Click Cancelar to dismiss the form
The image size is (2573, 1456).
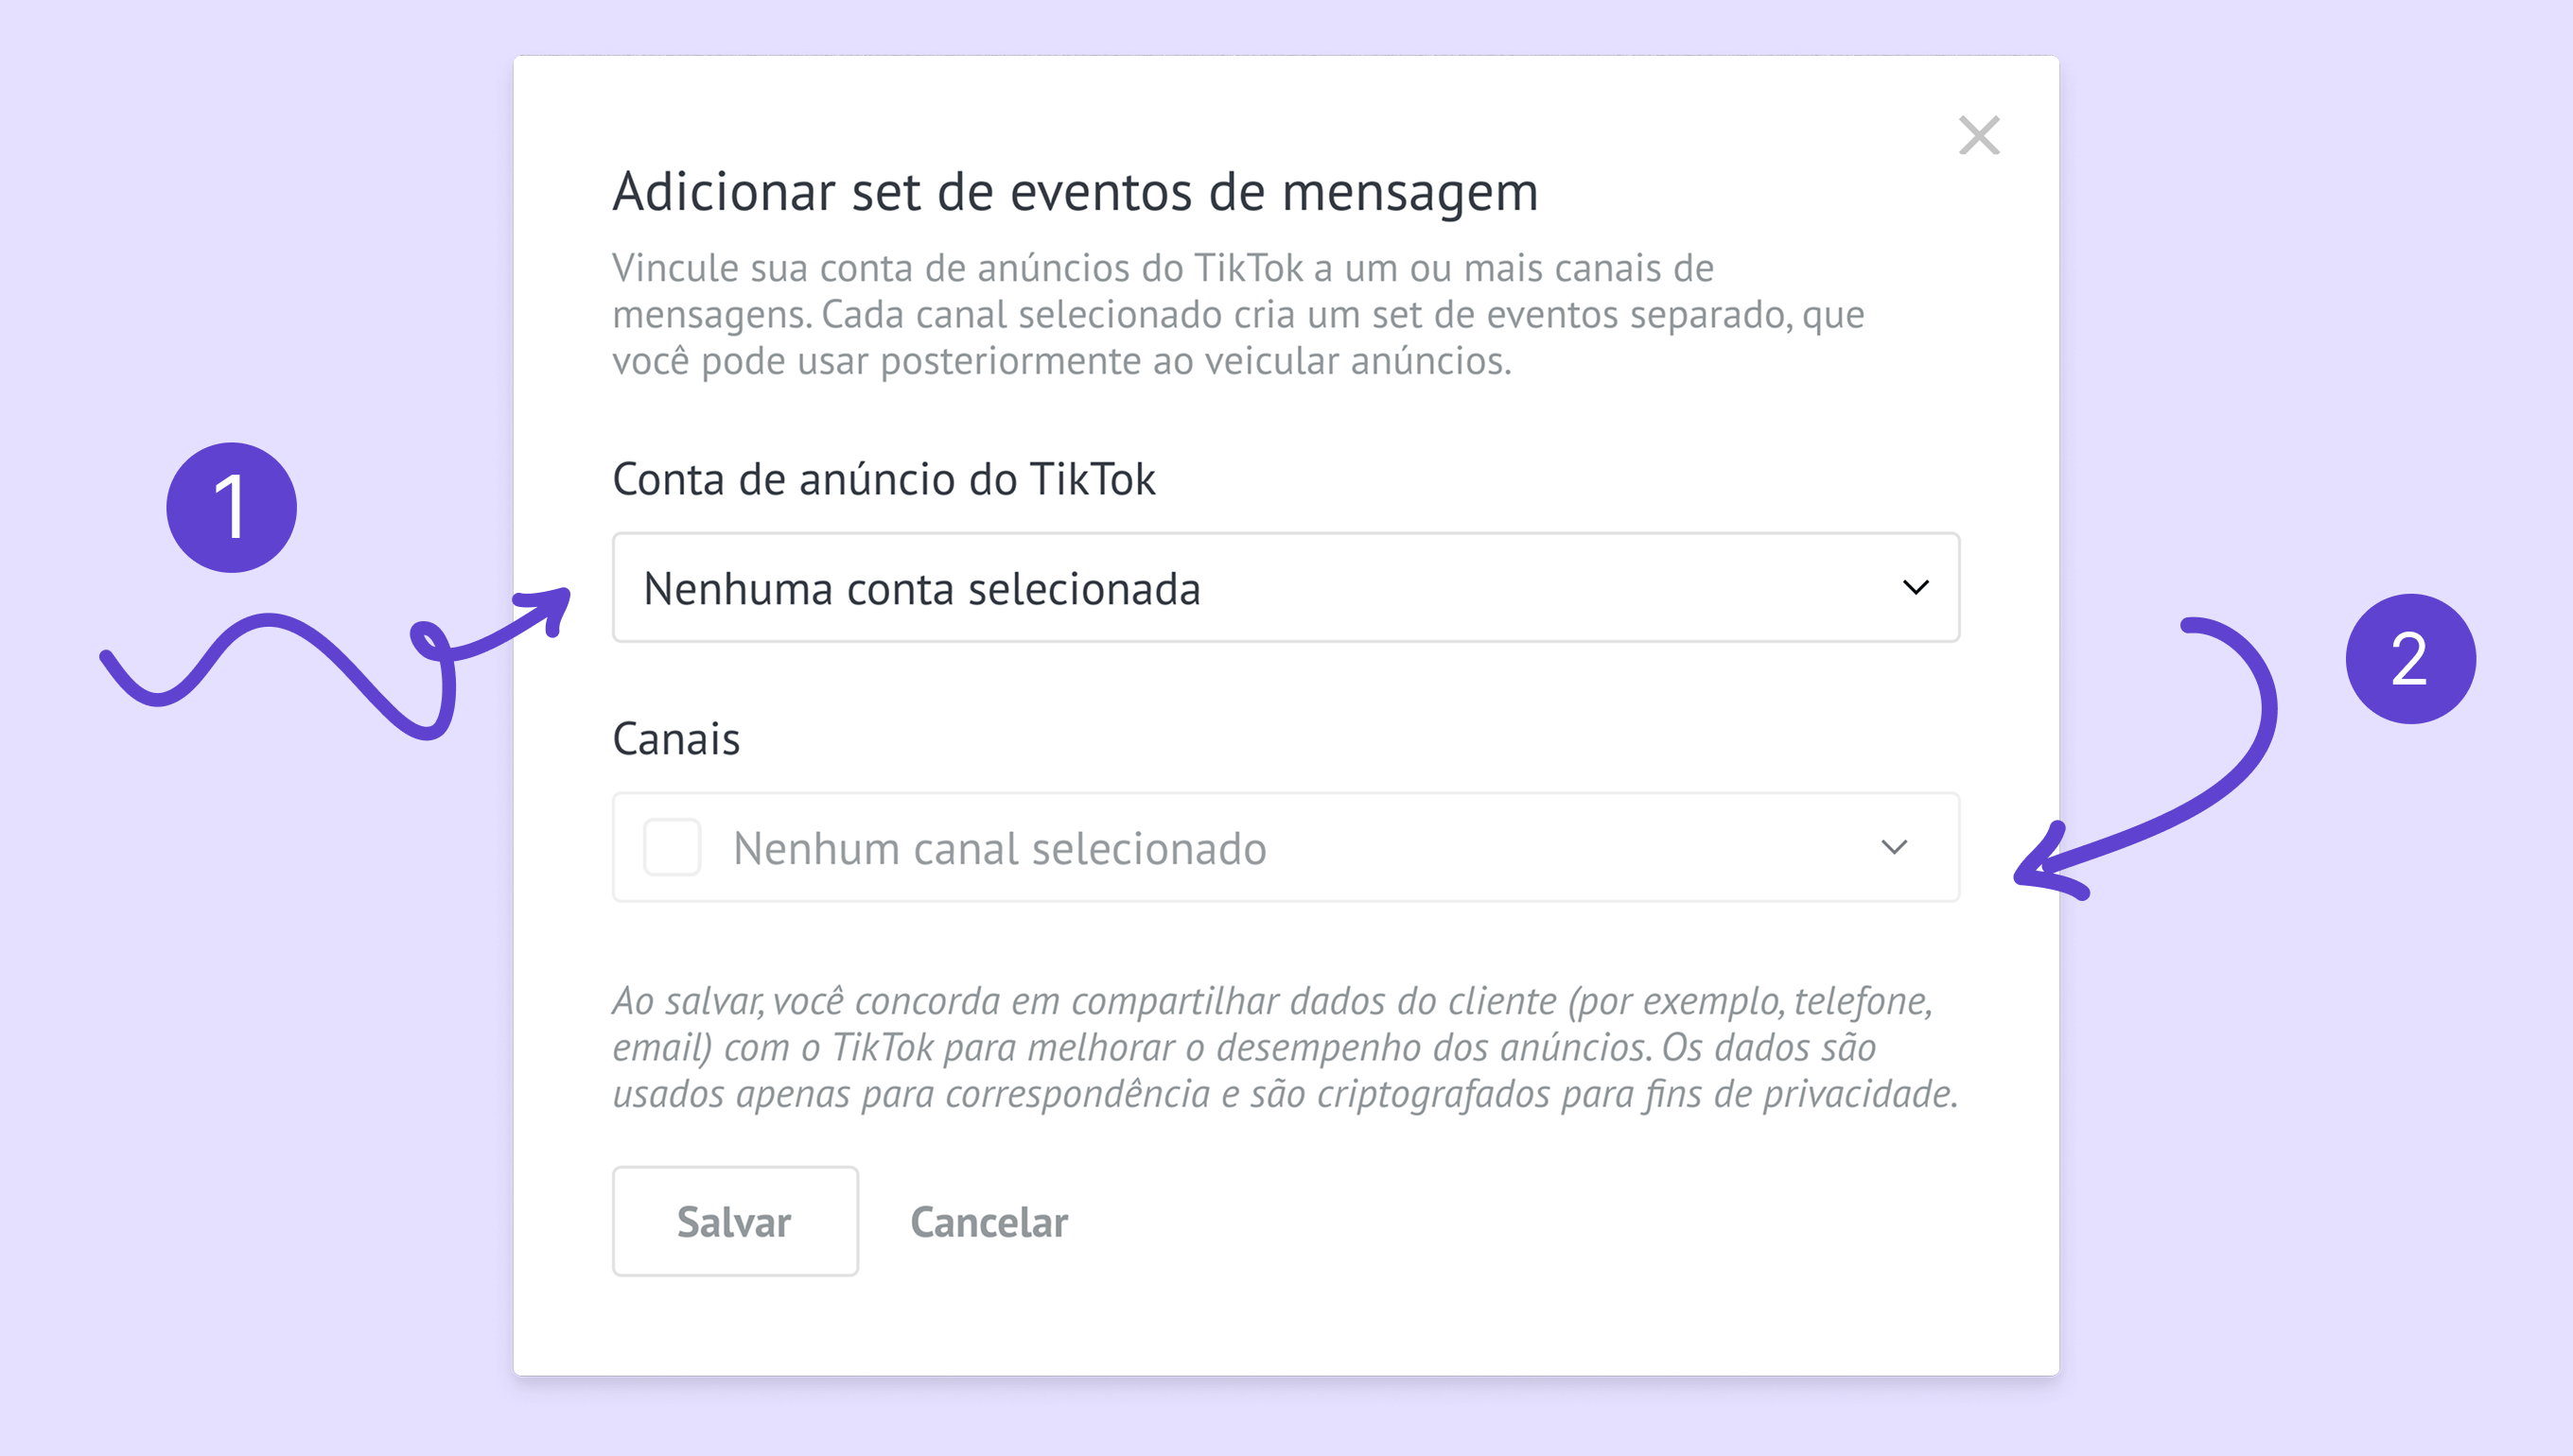coord(989,1222)
